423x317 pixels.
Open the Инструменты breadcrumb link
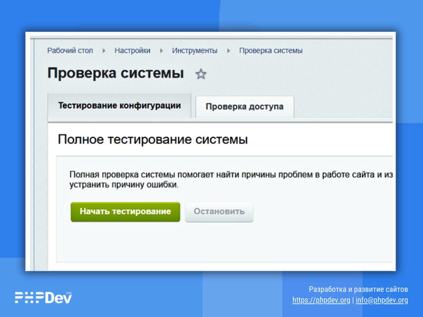[x=195, y=51]
